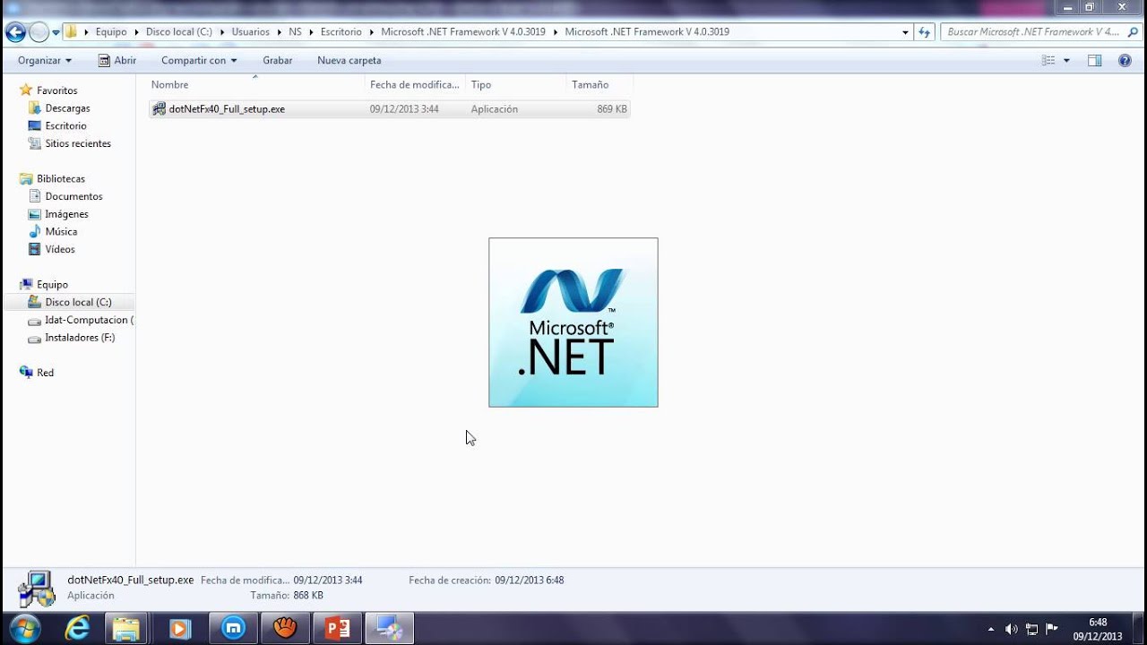Open the Compartir con menu
The image size is (1147, 645).
click(199, 60)
